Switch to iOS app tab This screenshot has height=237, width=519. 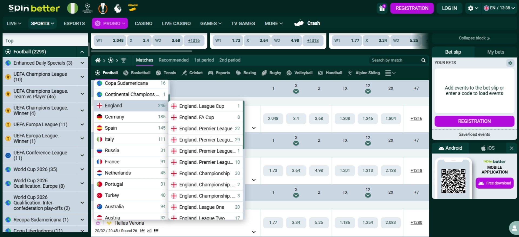(x=488, y=148)
